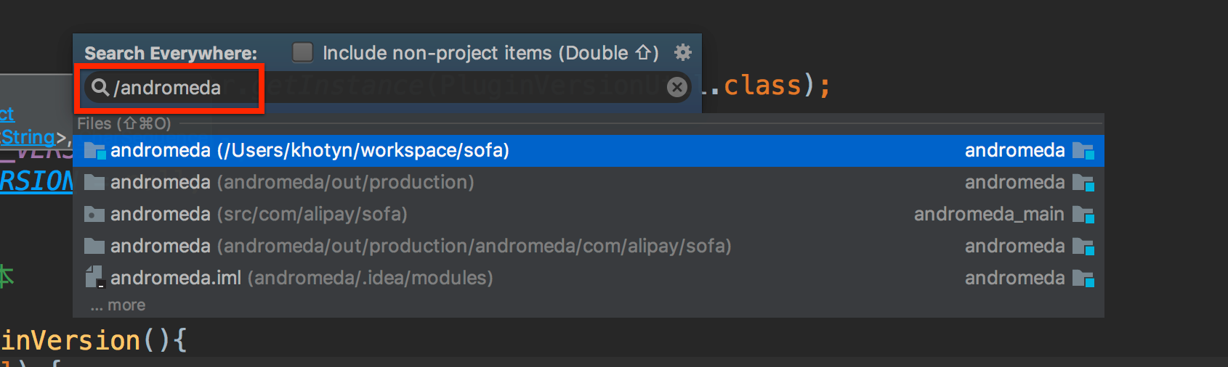Open andromeda (andromeda/out/production) result
The width and height of the screenshot is (1228, 367).
coord(589,182)
